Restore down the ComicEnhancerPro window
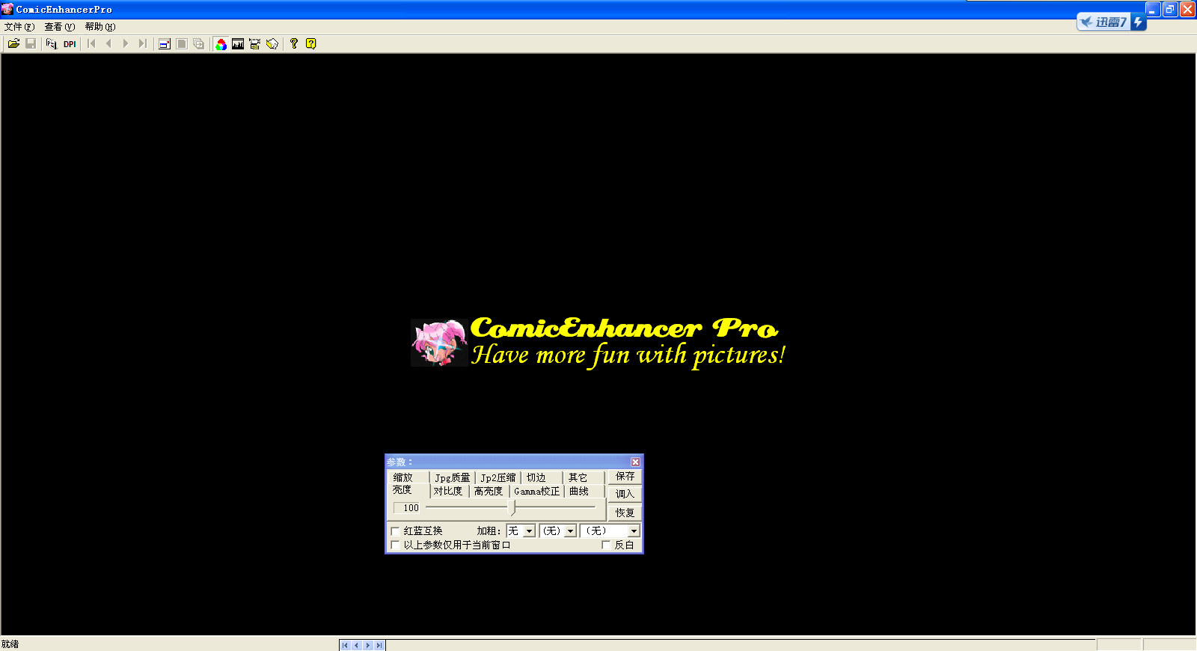The width and height of the screenshot is (1197, 651). point(1170,9)
